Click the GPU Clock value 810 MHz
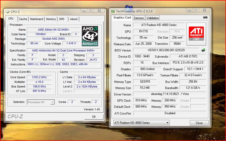This screenshot has width=226, height=141. 141,100
